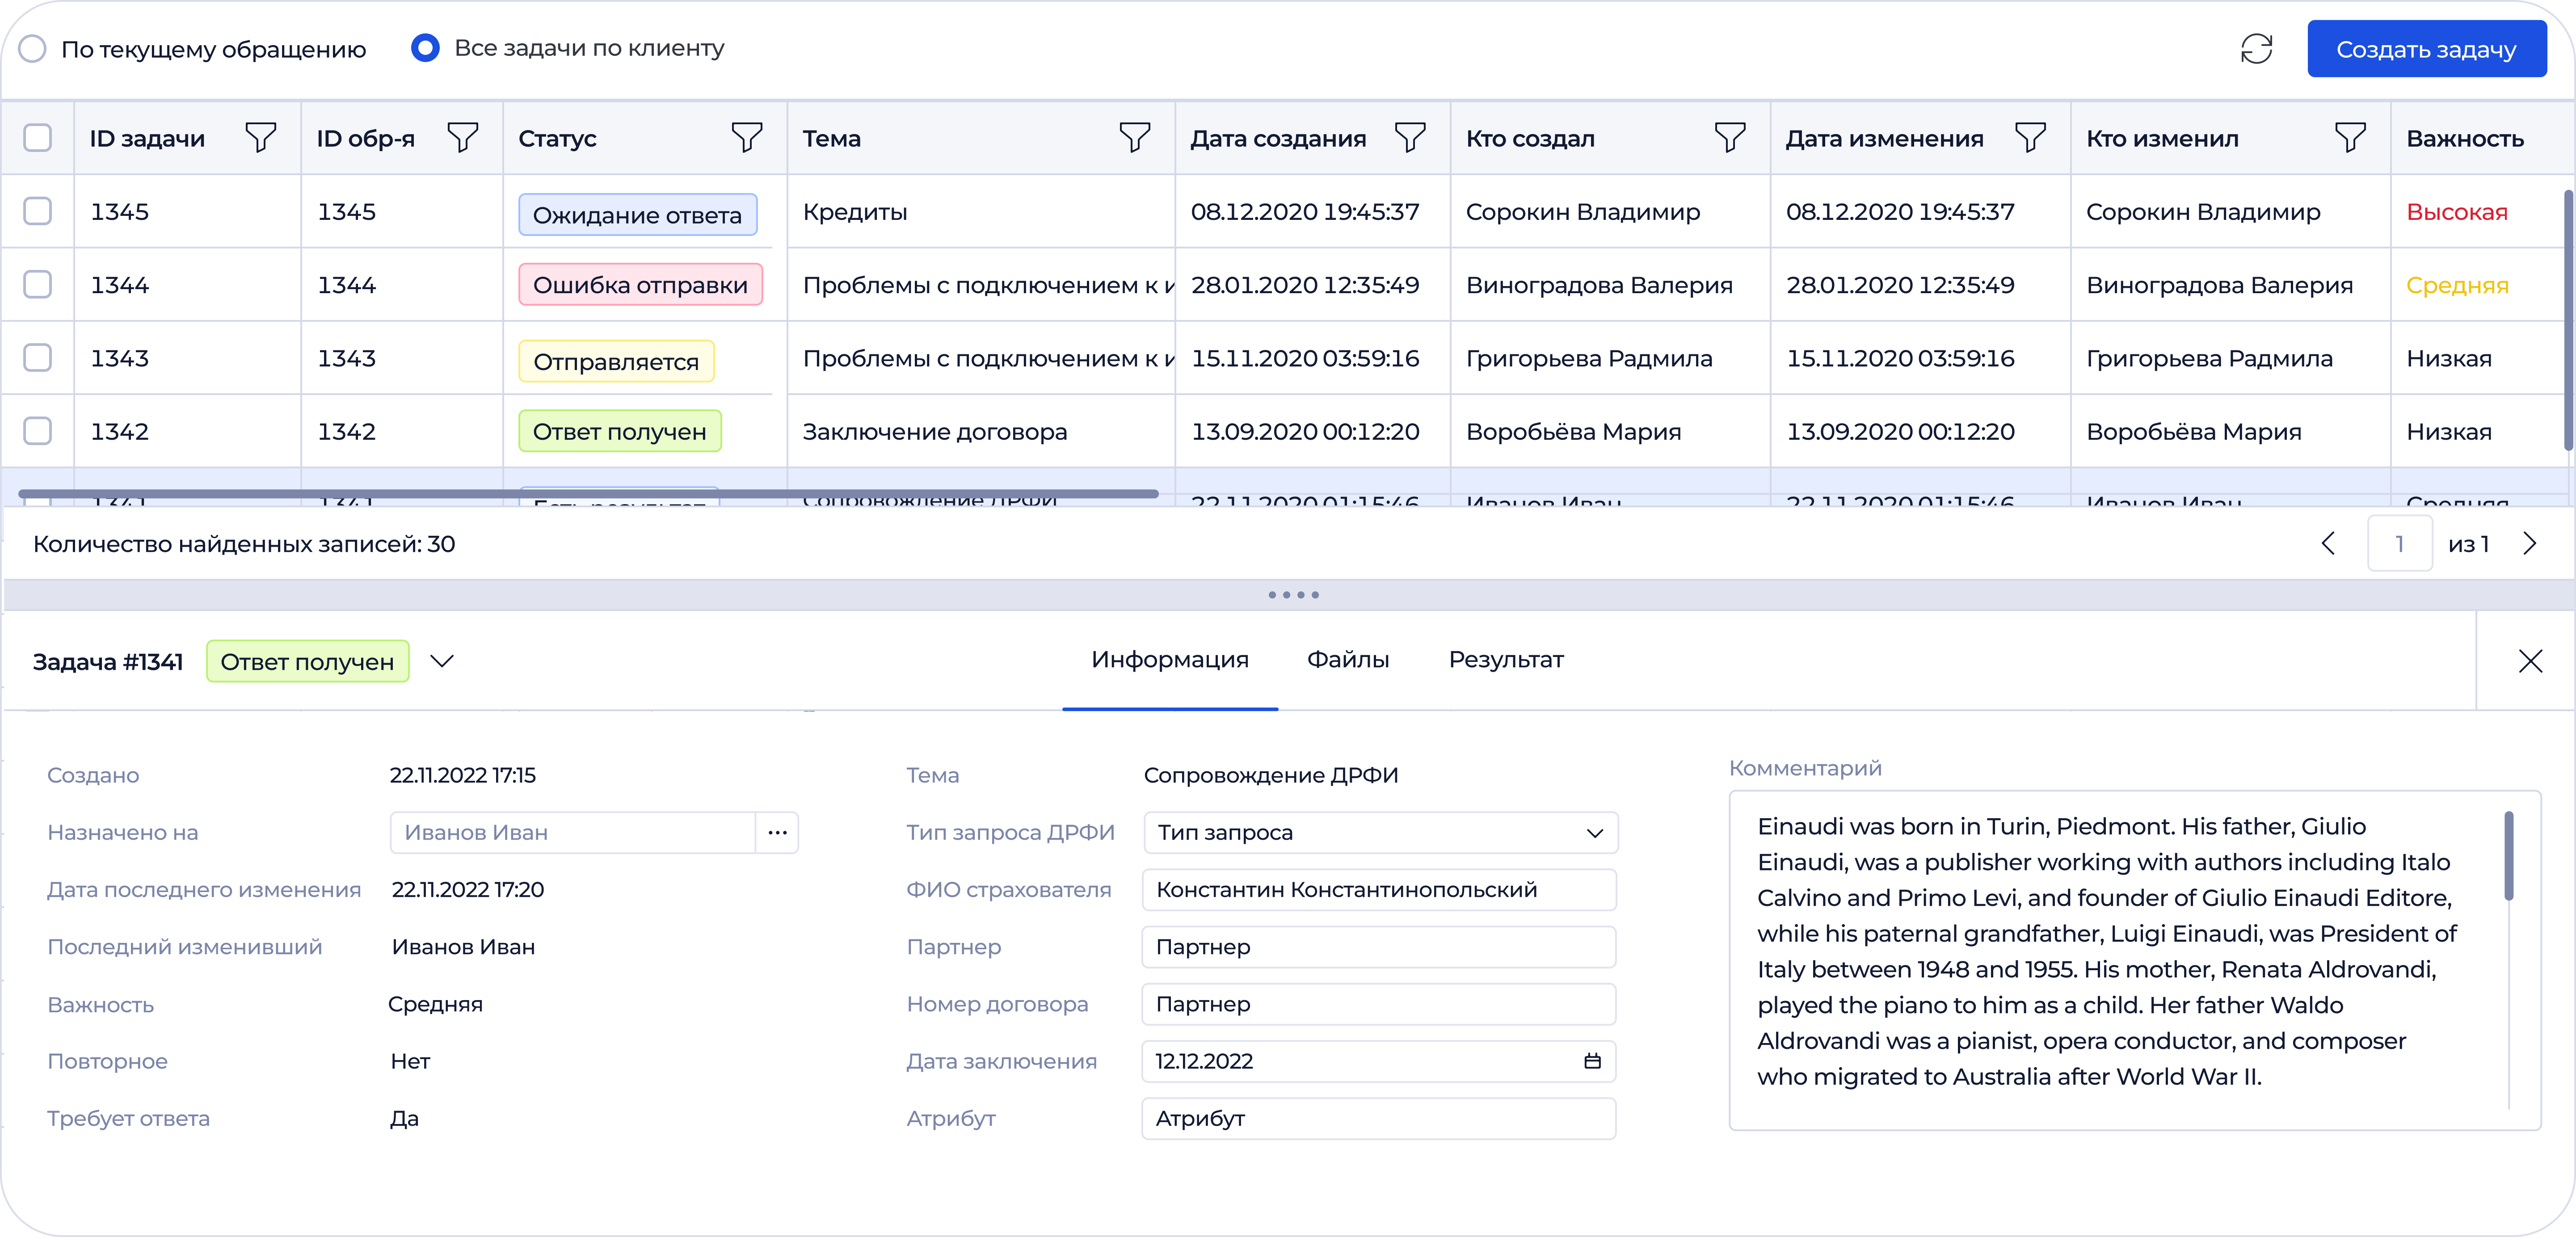Screen dimensions: 2576x1237
Task: Filter by Дата создания
Action: click(x=1410, y=138)
